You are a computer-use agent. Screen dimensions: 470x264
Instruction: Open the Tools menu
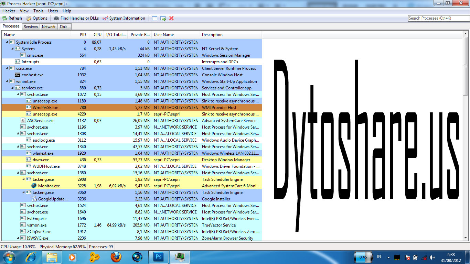[x=39, y=11]
